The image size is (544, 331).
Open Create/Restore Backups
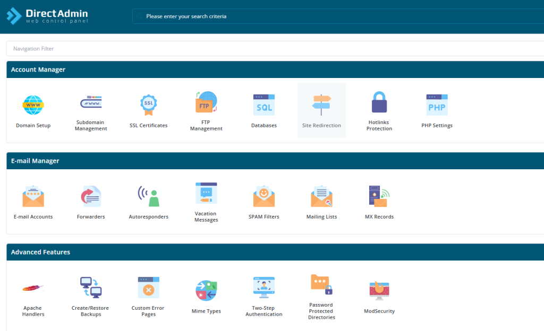pos(91,288)
